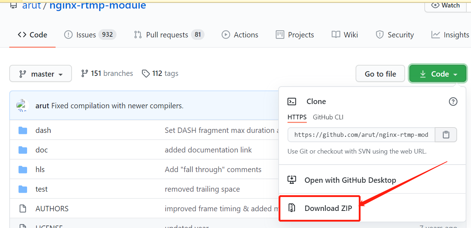471x228 pixels.
Task: Select Download ZIP
Action: pos(328,208)
